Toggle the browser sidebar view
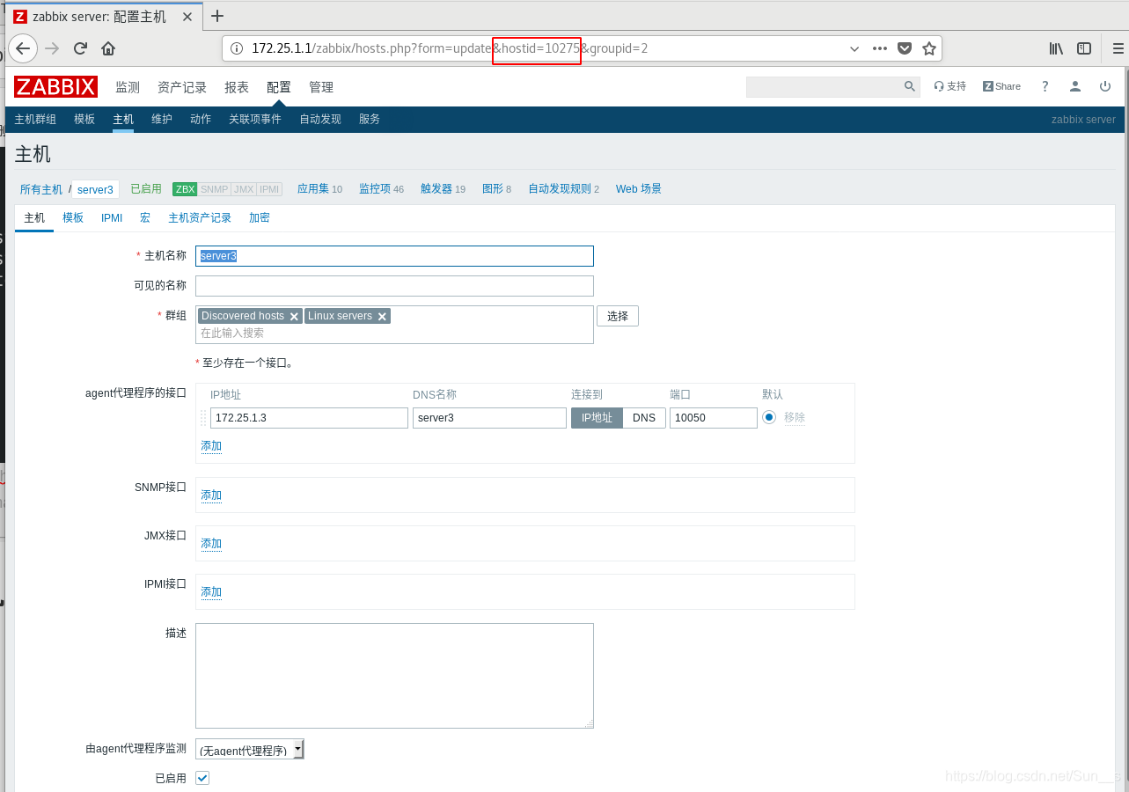This screenshot has width=1129, height=792. [x=1084, y=48]
